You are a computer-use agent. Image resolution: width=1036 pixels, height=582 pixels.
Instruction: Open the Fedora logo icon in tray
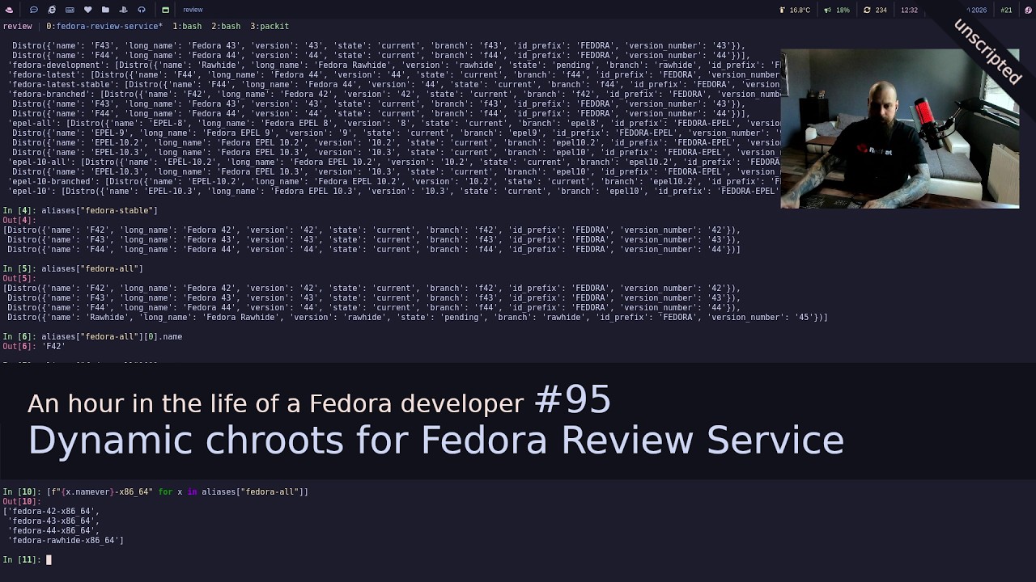1027,10
